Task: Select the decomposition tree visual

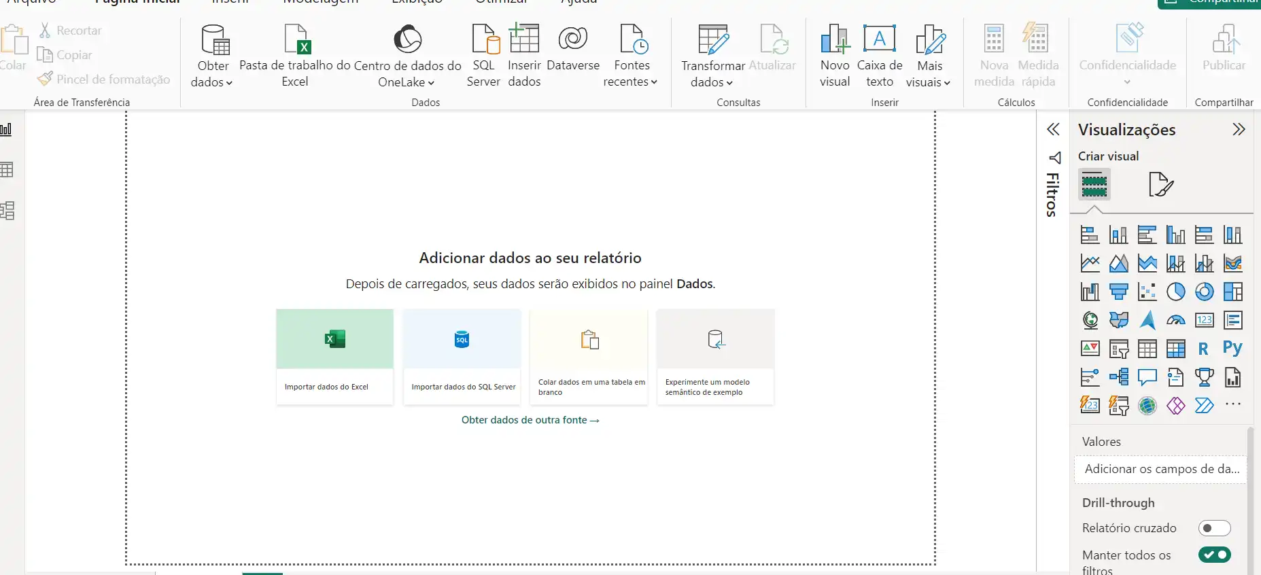Action: [x=1118, y=377]
